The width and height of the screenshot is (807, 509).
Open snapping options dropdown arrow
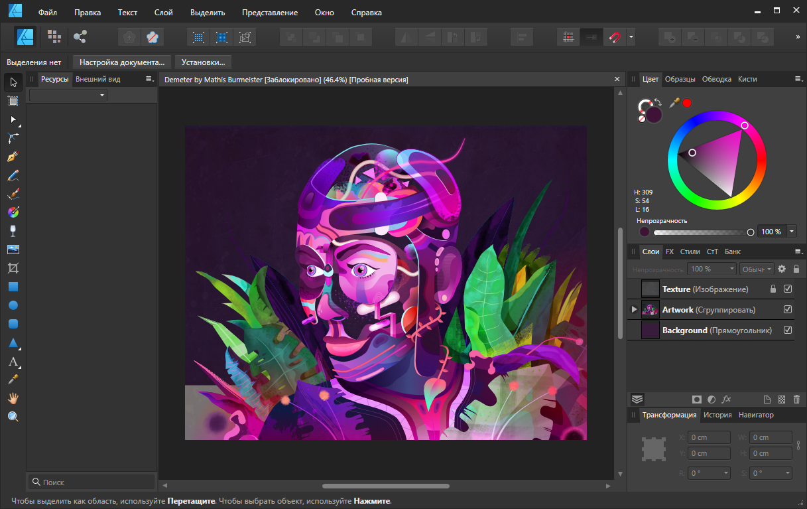pos(631,37)
